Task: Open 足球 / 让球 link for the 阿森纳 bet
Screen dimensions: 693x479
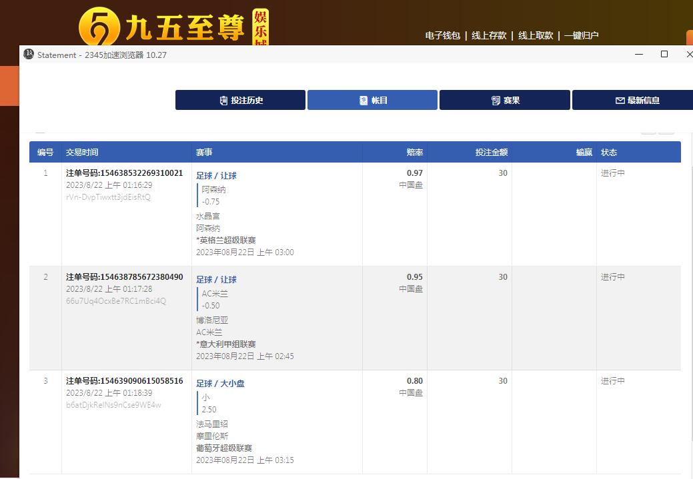Action: point(216,176)
